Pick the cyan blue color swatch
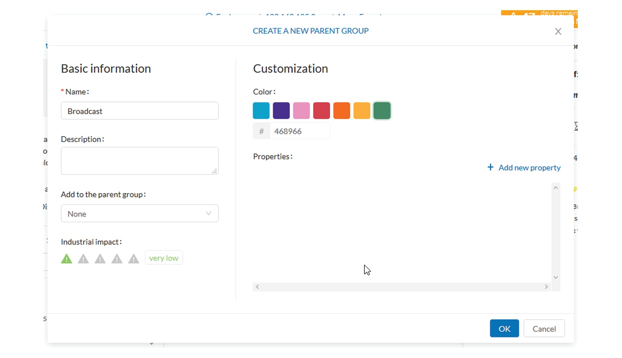 [261, 111]
